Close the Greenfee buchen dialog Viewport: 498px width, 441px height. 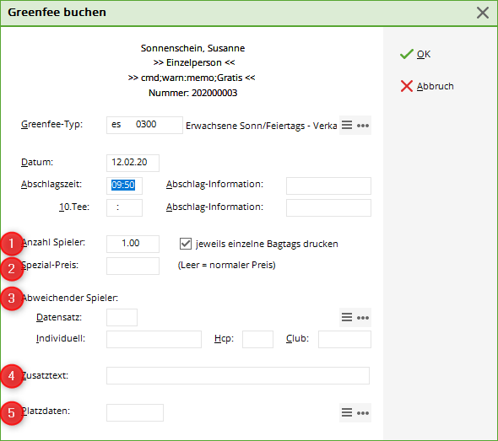coord(483,13)
